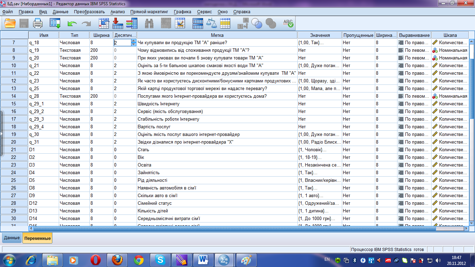
Task: Open the alignment cell for q_21 row
Action: pyautogui.click(x=414, y=65)
